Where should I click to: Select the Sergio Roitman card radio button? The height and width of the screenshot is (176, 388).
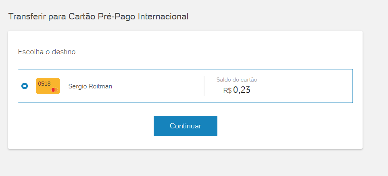[25, 86]
